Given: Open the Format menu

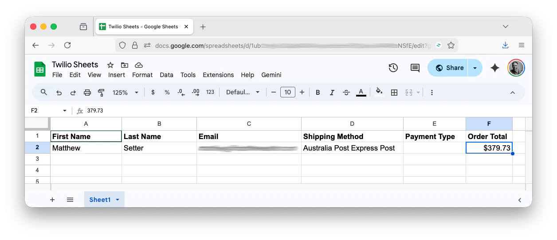Looking at the screenshot, I should pos(142,75).
